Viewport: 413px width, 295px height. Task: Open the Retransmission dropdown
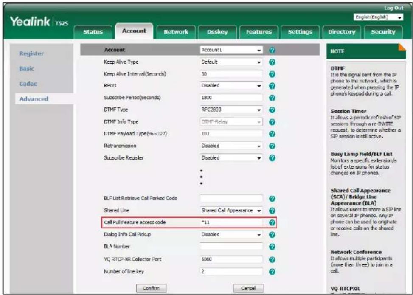[x=231, y=146]
